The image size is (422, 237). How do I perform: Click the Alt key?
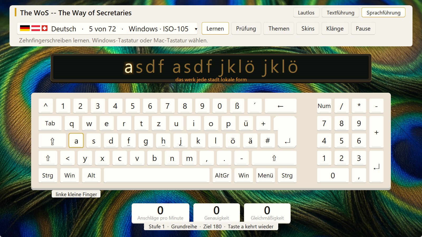point(92,175)
